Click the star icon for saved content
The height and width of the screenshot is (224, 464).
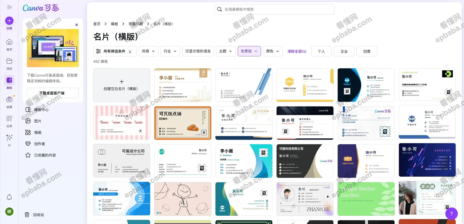28,155
